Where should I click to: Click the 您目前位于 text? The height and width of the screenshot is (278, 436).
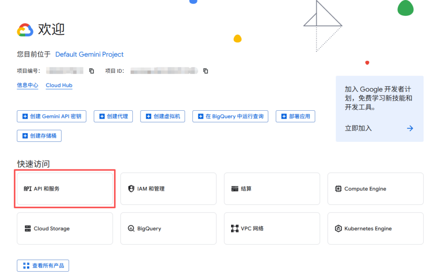(33, 54)
